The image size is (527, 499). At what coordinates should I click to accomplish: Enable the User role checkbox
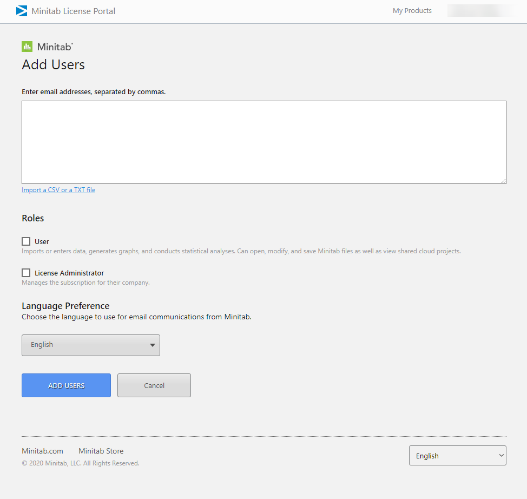[26, 241]
